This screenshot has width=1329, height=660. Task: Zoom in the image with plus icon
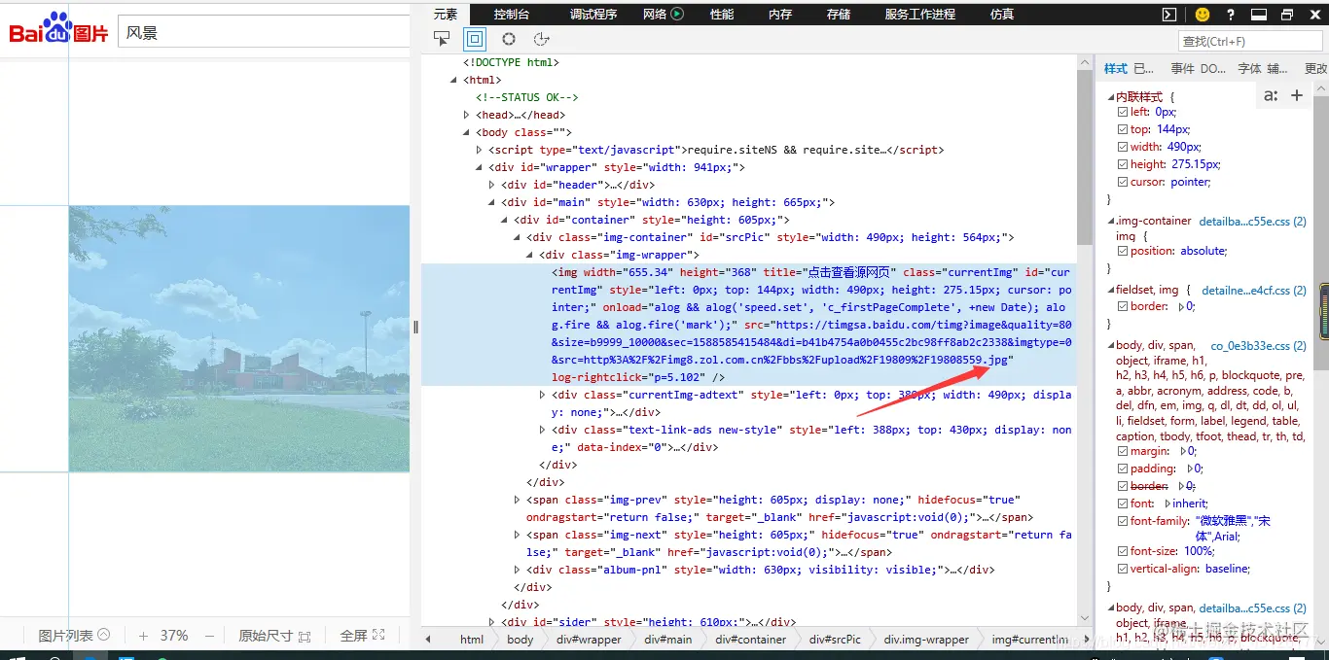pyautogui.click(x=143, y=636)
